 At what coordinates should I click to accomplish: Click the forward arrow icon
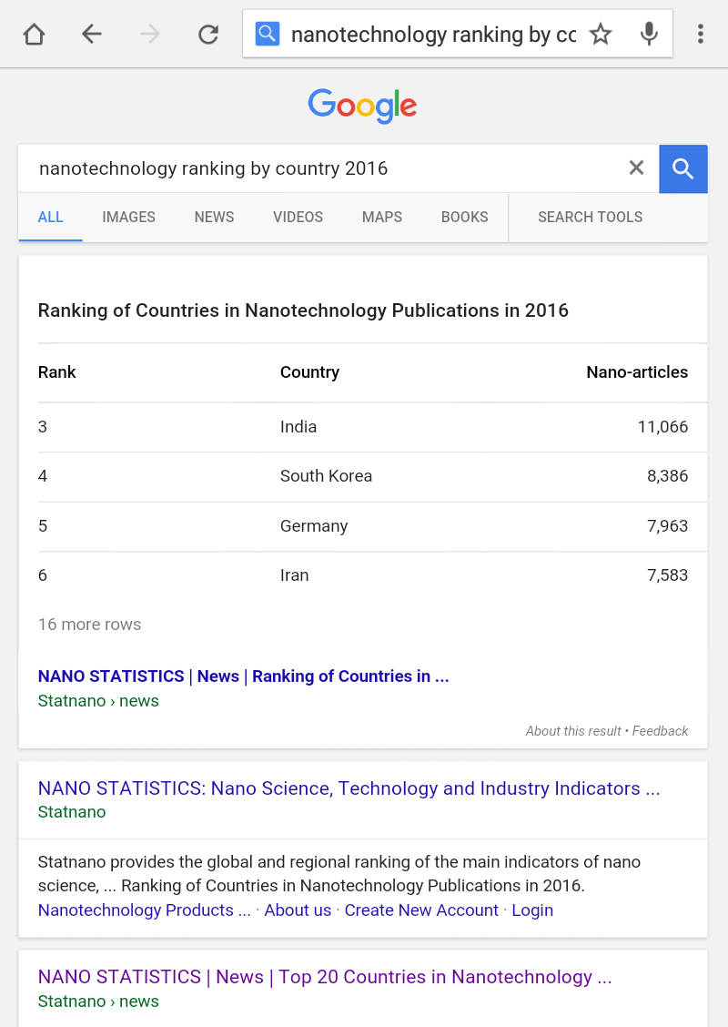click(150, 34)
